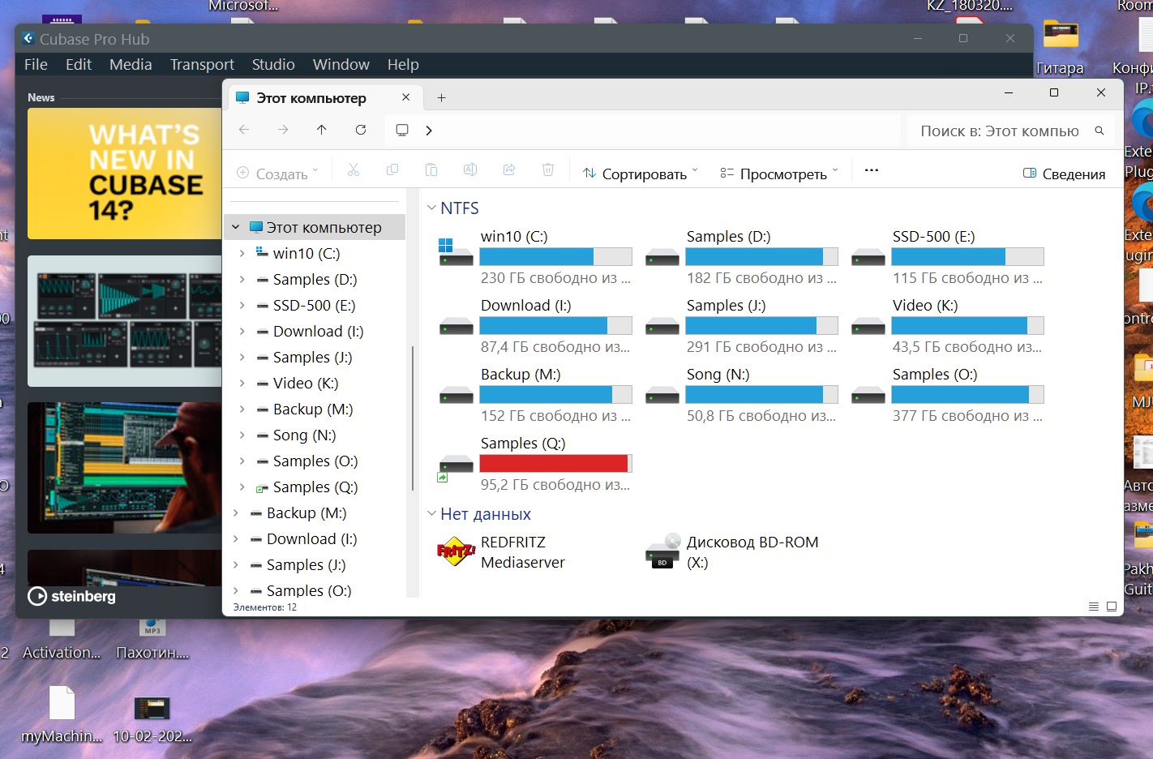Click the win10 (C:) blue usage bar
Image resolution: width=1153 pixels, height=759 pixels.
pos(555,256)
